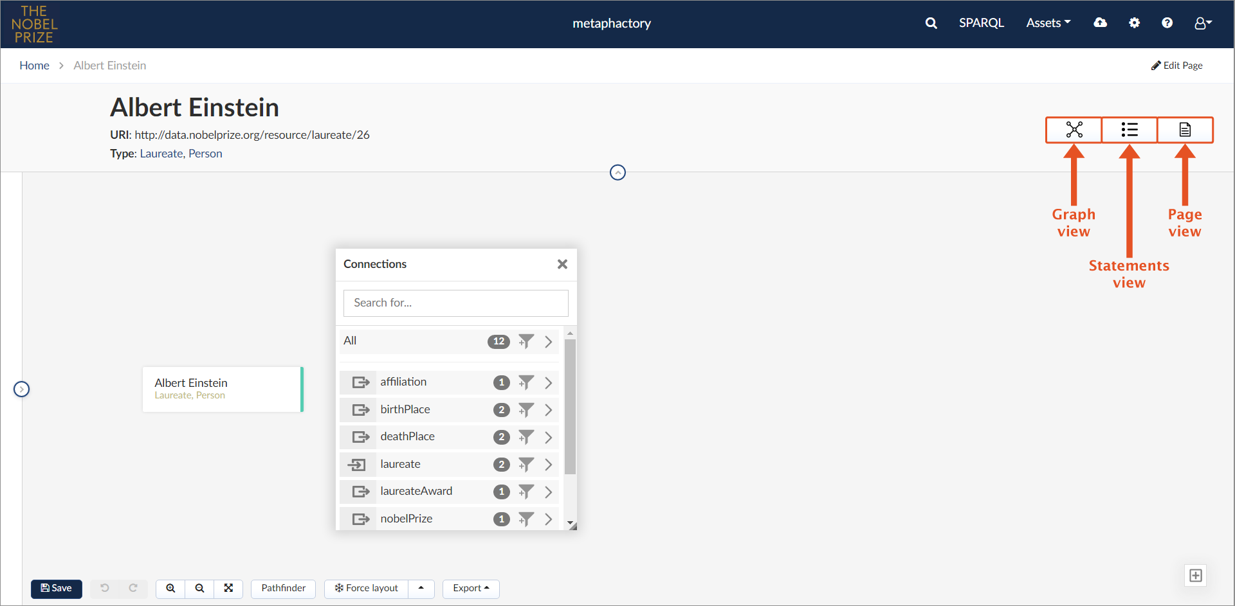1235x606 pixels.
Task: Click the filter icon next to birthPlace
Action: tap(526, 410)
